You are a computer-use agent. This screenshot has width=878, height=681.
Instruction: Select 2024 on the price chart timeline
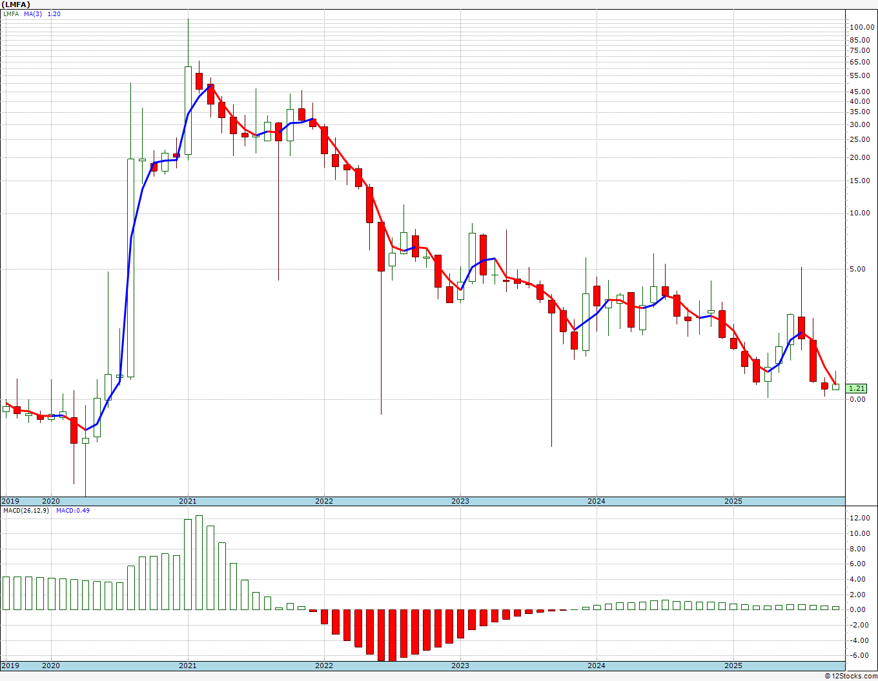click(x=596, y=501)
